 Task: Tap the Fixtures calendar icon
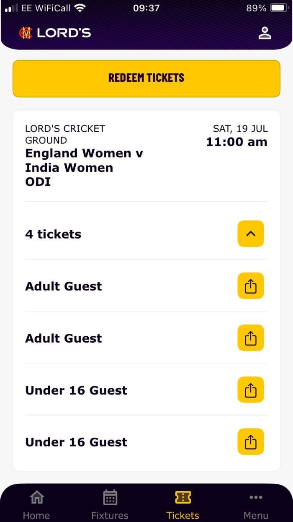click(x=110, y=498)
